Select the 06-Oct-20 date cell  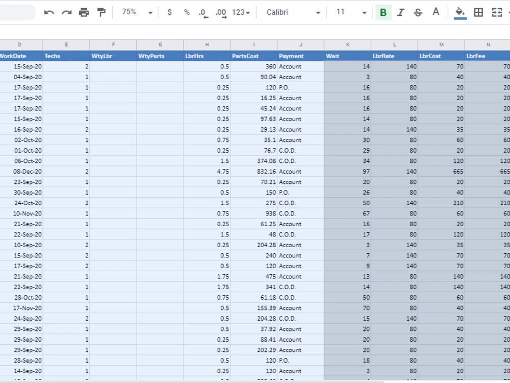(21, 161)
